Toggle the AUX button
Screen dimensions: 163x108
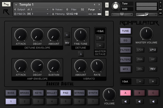click(x=160, y=9)
